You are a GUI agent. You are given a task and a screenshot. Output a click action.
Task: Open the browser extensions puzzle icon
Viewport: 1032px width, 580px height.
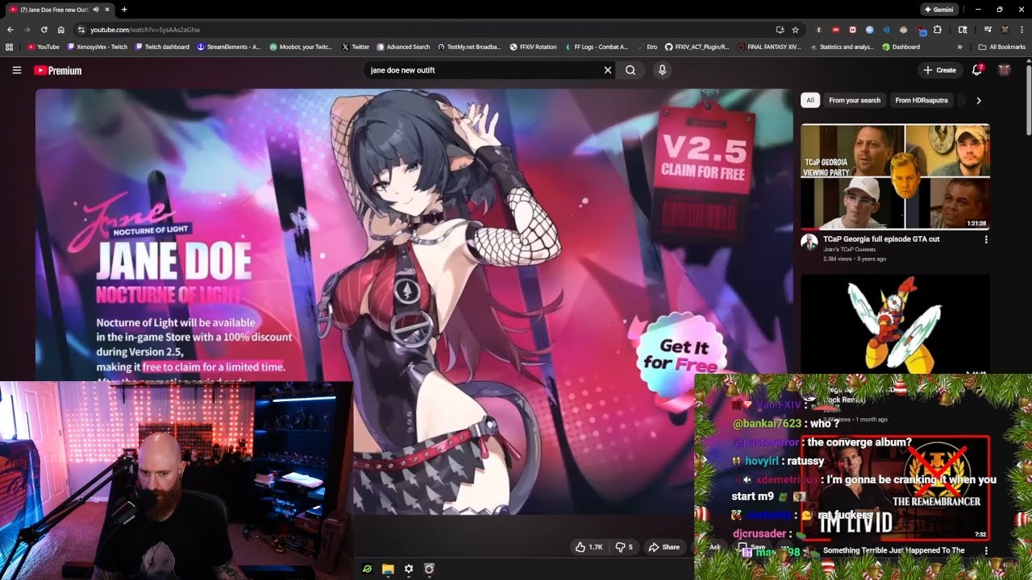938,29
